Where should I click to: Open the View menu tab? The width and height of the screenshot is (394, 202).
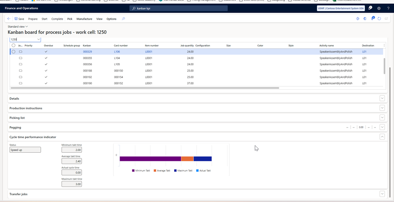[x=99, y=19]
